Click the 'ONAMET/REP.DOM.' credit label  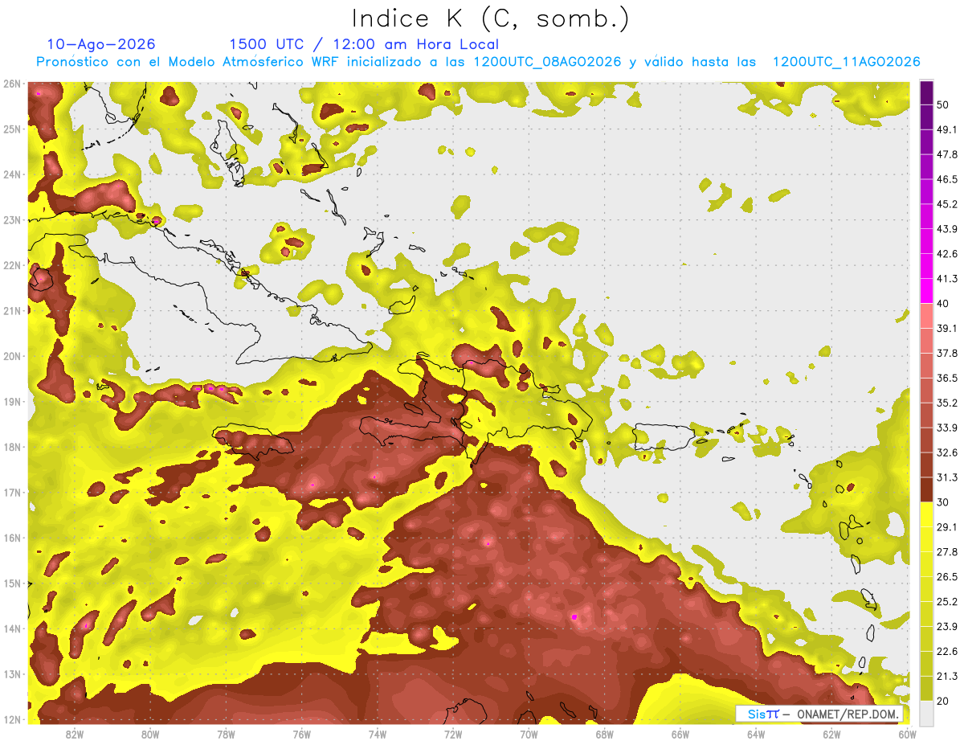tap(847, 714)
